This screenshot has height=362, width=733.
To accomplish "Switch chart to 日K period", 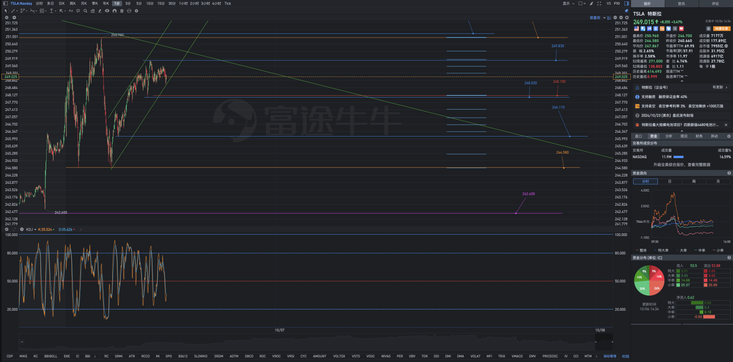I will 61,4.
